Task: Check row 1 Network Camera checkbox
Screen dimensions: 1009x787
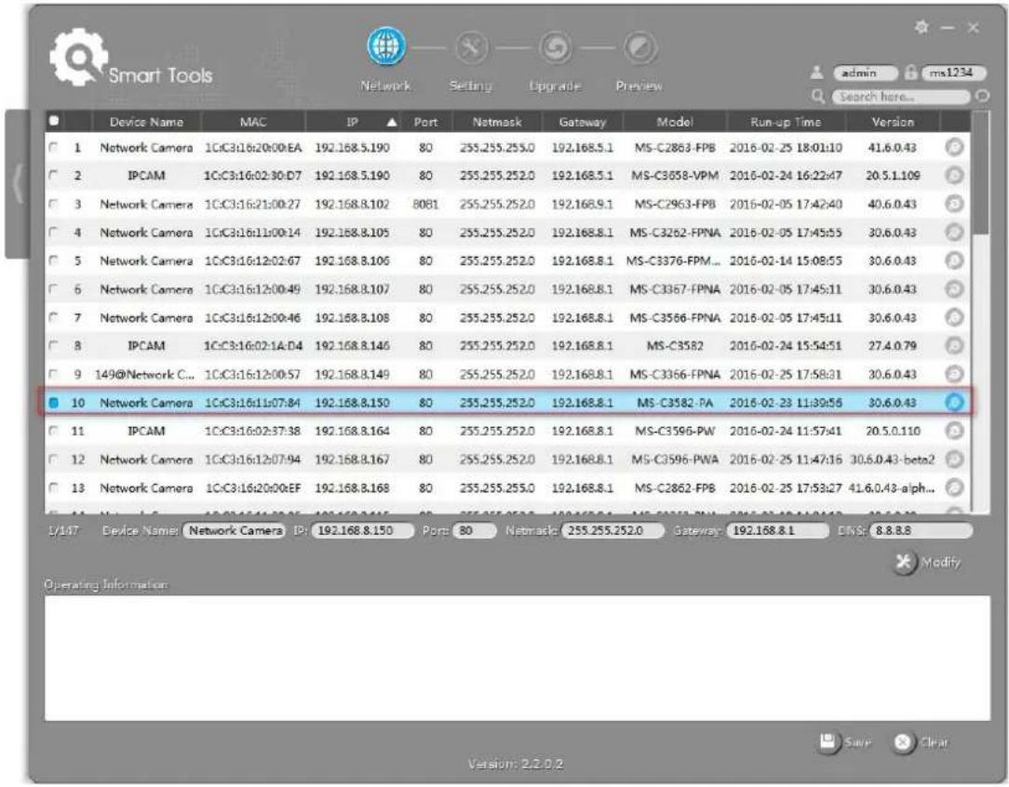Action: (x=53, y=147)
